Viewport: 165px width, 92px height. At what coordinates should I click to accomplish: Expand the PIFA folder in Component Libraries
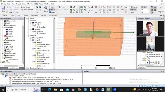(x=143, y=58)
